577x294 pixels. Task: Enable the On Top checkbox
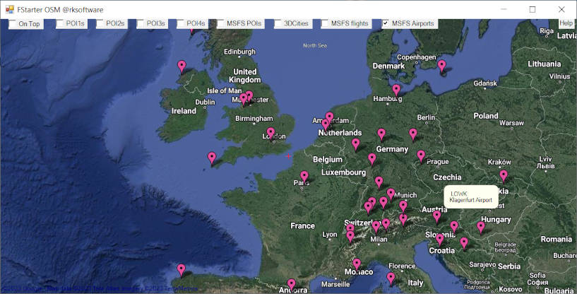click(x=13, y=24)
